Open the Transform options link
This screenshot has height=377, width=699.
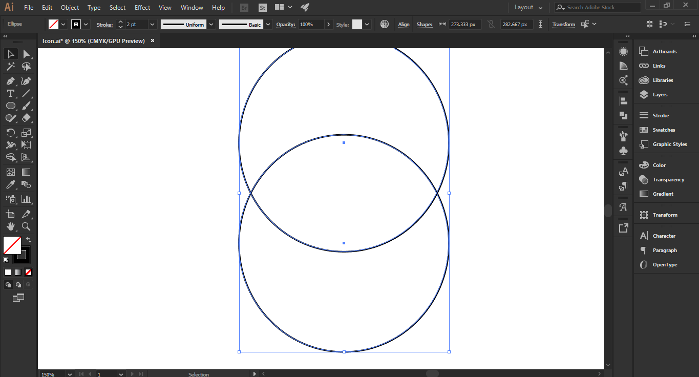(x=564, y=25)
